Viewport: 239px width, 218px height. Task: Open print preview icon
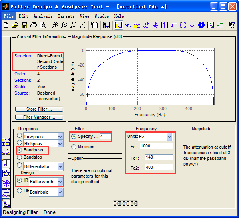(43, 25)
